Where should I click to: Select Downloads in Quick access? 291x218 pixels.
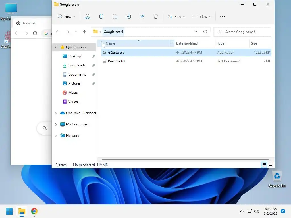(77, 65)
